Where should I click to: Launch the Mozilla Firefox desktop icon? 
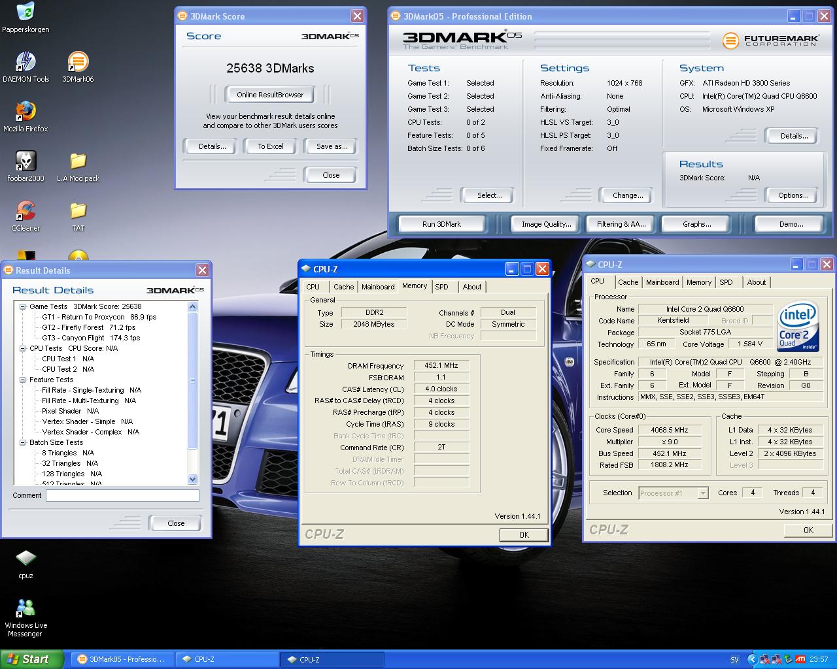pyautogui.click(x=26, y=117)
